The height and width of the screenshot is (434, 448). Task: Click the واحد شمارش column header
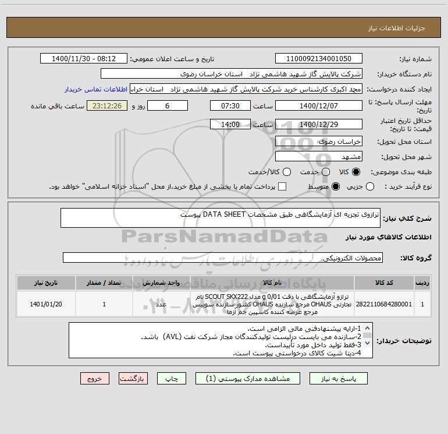161,283
